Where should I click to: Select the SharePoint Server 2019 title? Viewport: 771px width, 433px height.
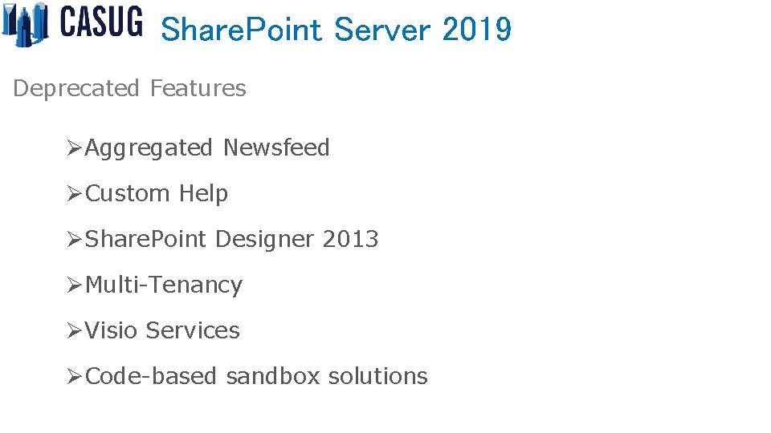pos(337,29)
